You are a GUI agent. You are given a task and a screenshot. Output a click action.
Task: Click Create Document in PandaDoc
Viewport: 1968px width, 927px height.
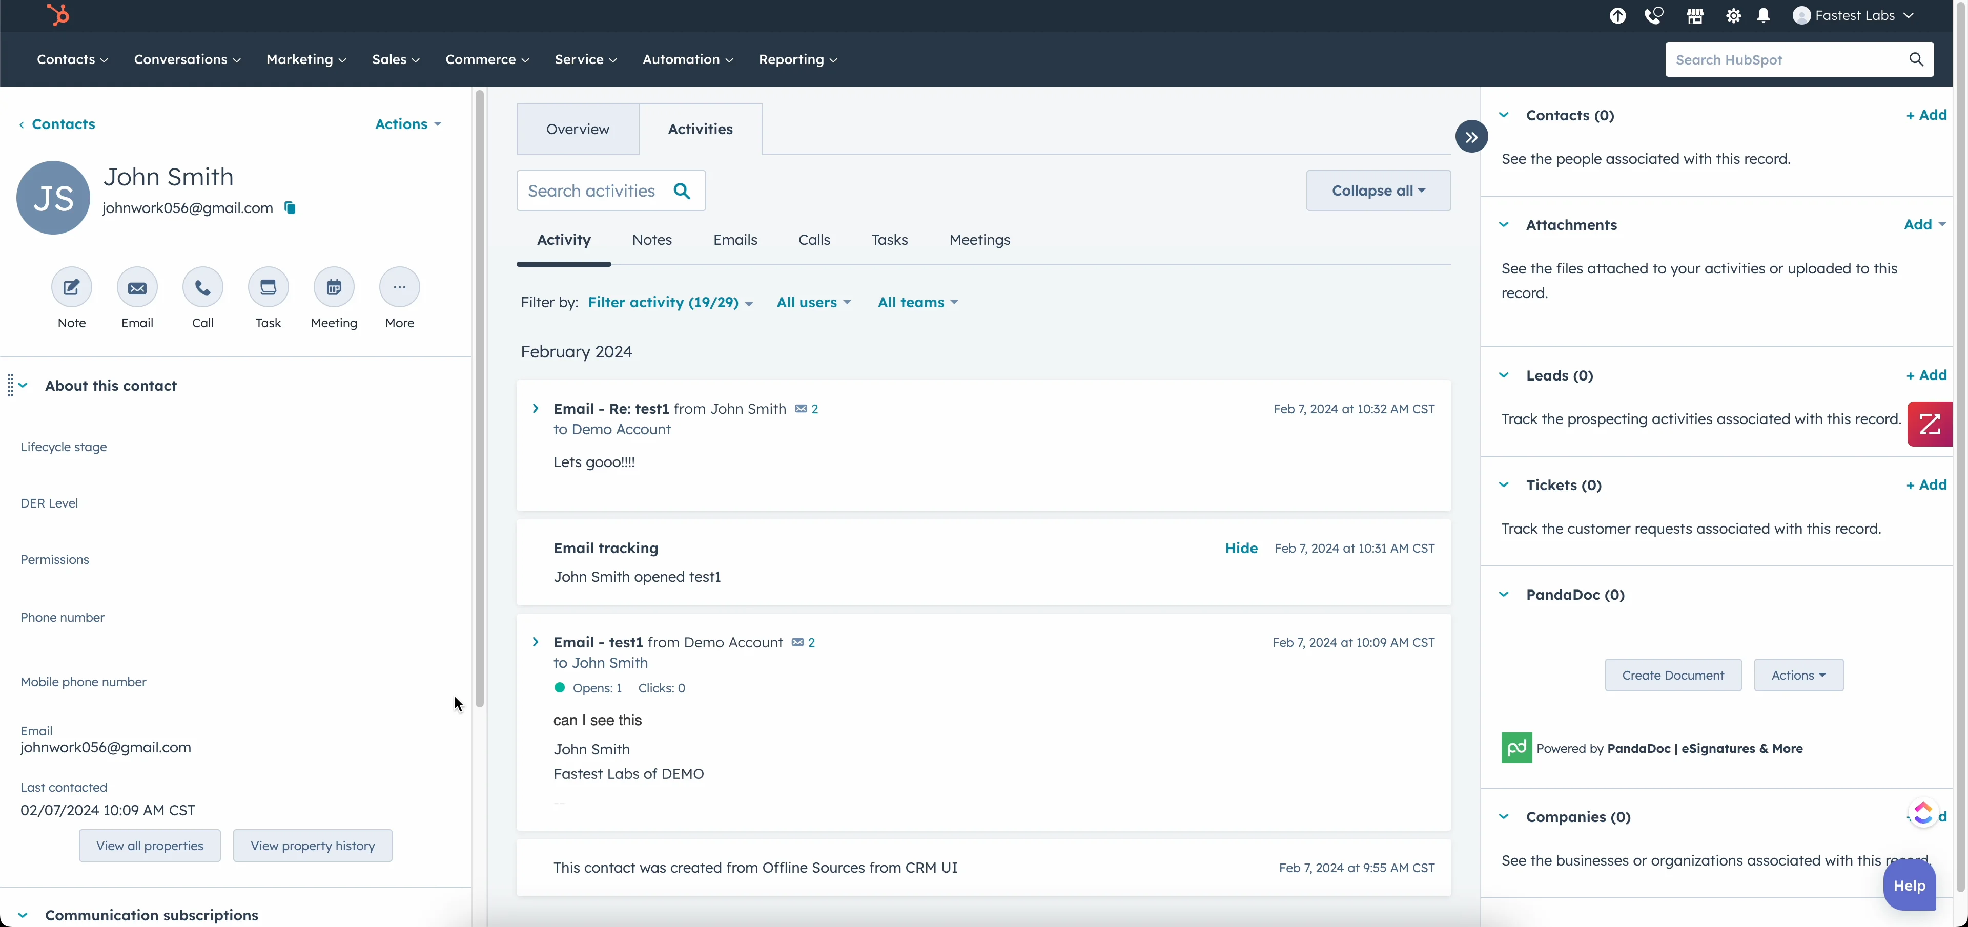pos(1673,675)
